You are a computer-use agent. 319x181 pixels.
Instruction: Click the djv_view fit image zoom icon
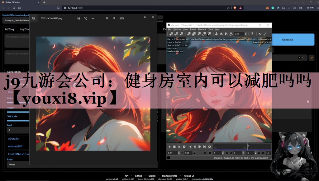231,34
